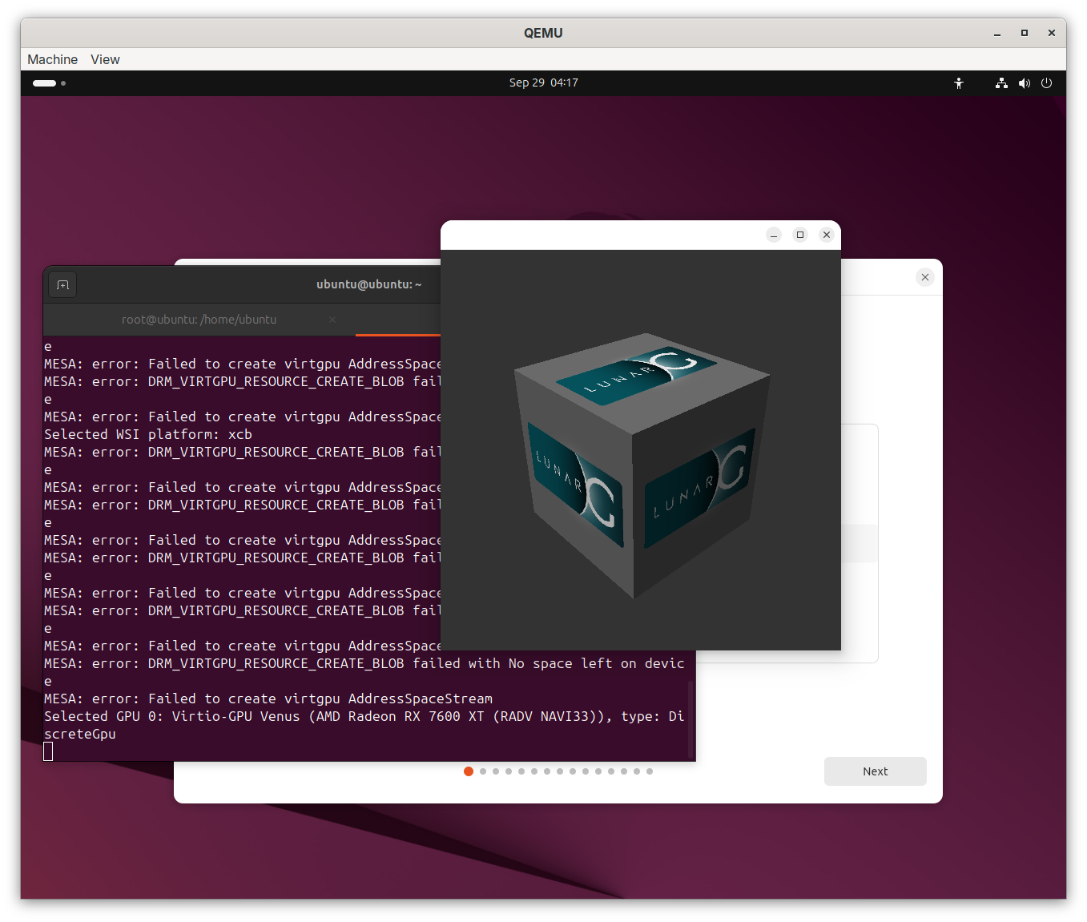This screenshot has width=1087, height=922.
Task: Close the spinning cube window
Action: coord(827,235)
